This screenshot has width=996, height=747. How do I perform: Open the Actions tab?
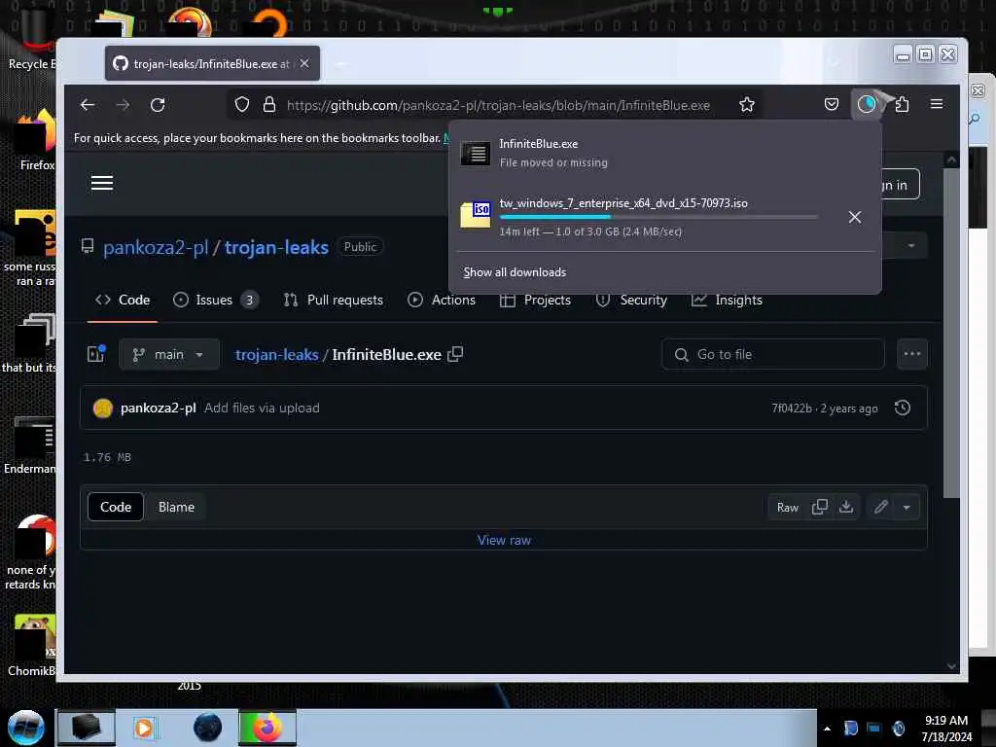(442, 300)
